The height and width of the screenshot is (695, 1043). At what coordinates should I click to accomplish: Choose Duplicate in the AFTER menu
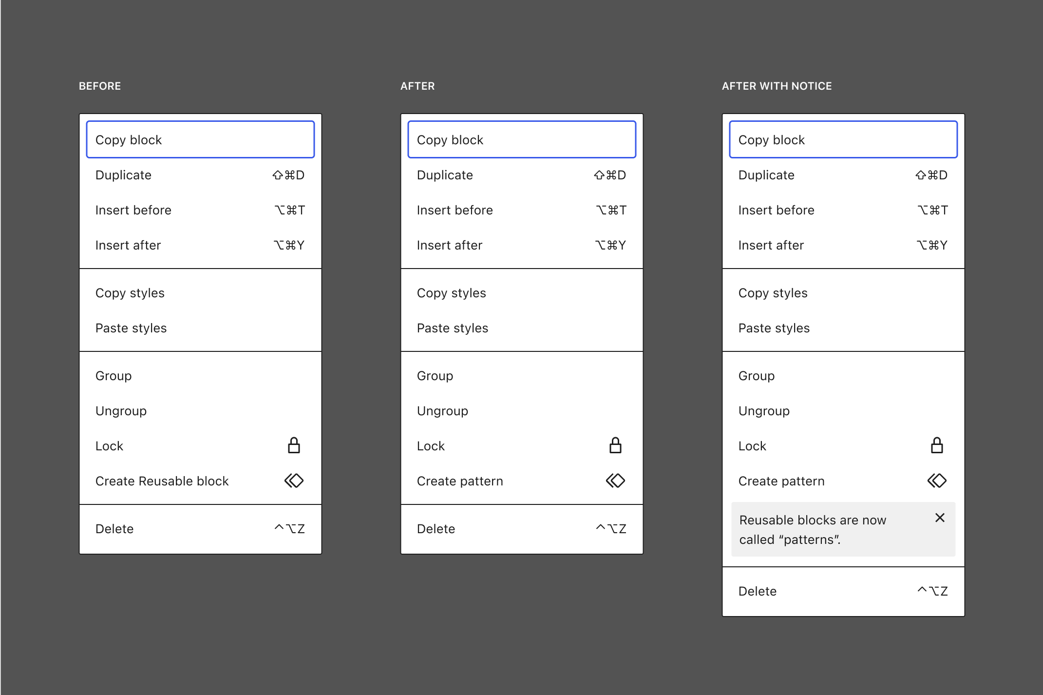pyautogui.click(x=445, y=175)
